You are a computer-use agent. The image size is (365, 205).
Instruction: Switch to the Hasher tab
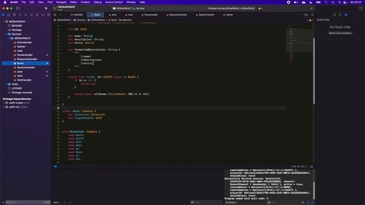click(228, 15)
